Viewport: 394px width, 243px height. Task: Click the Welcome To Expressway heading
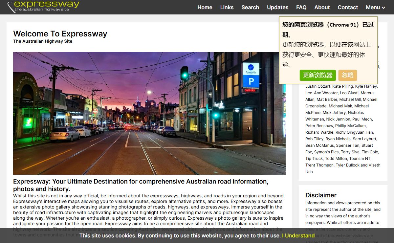(60, 34)
